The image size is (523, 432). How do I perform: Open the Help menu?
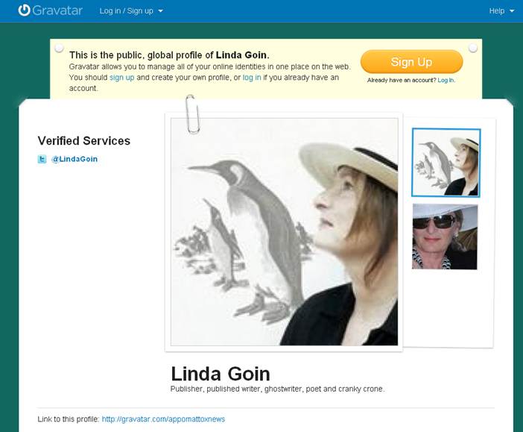point(497,10)
